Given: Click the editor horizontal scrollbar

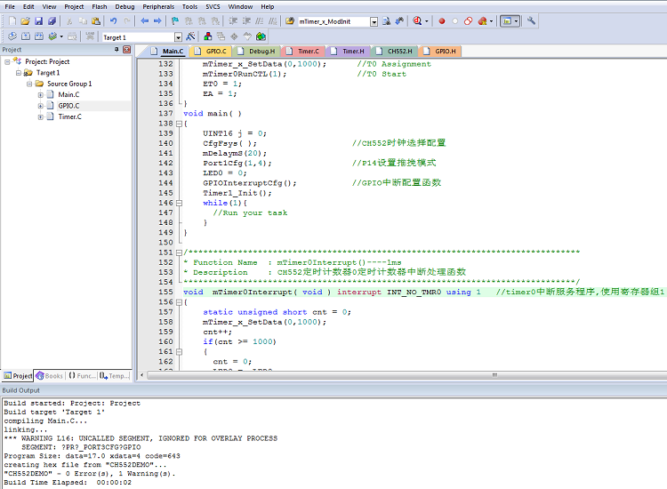Looking at the screenshot, I should point(403,375).
